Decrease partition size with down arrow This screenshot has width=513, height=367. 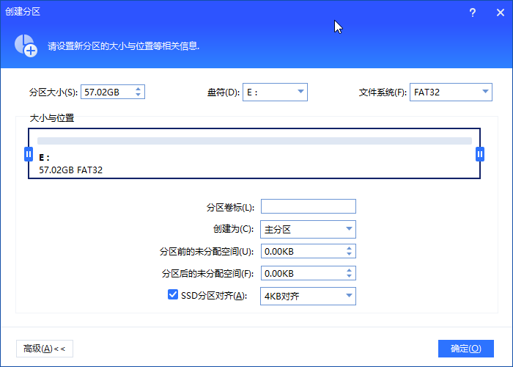pyautogui.click(x=139, y=95)
